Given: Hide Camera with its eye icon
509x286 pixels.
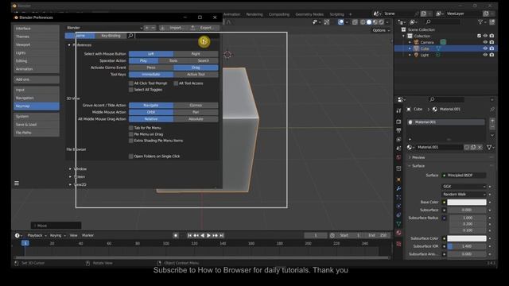Looking at the screenshot, I should 485,42.
